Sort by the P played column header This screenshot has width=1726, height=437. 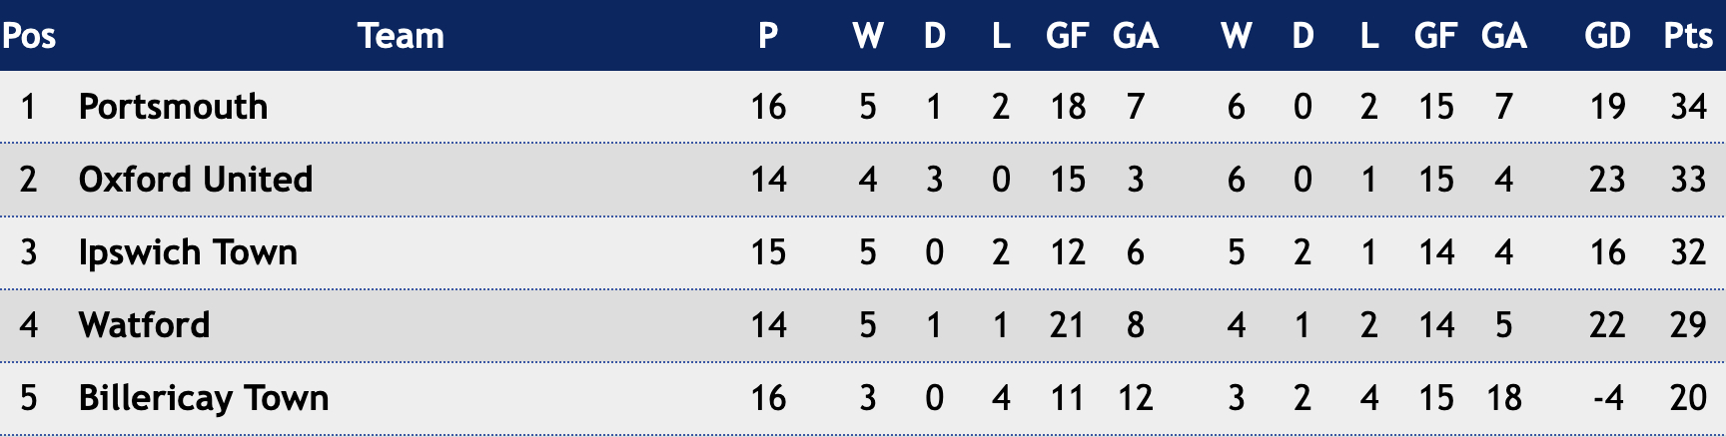(x=768, y=36)
